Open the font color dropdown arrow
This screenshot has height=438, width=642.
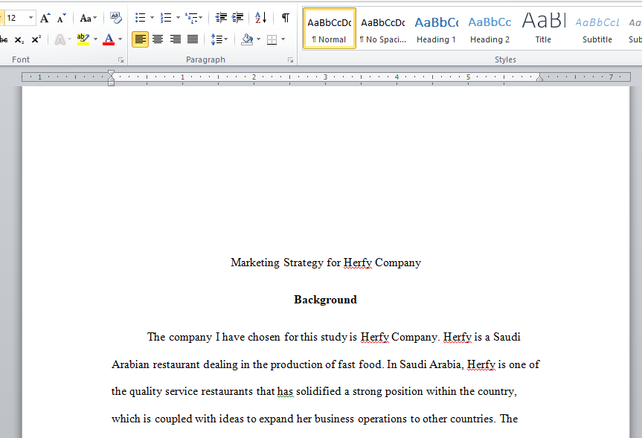(x=120, y=39)
